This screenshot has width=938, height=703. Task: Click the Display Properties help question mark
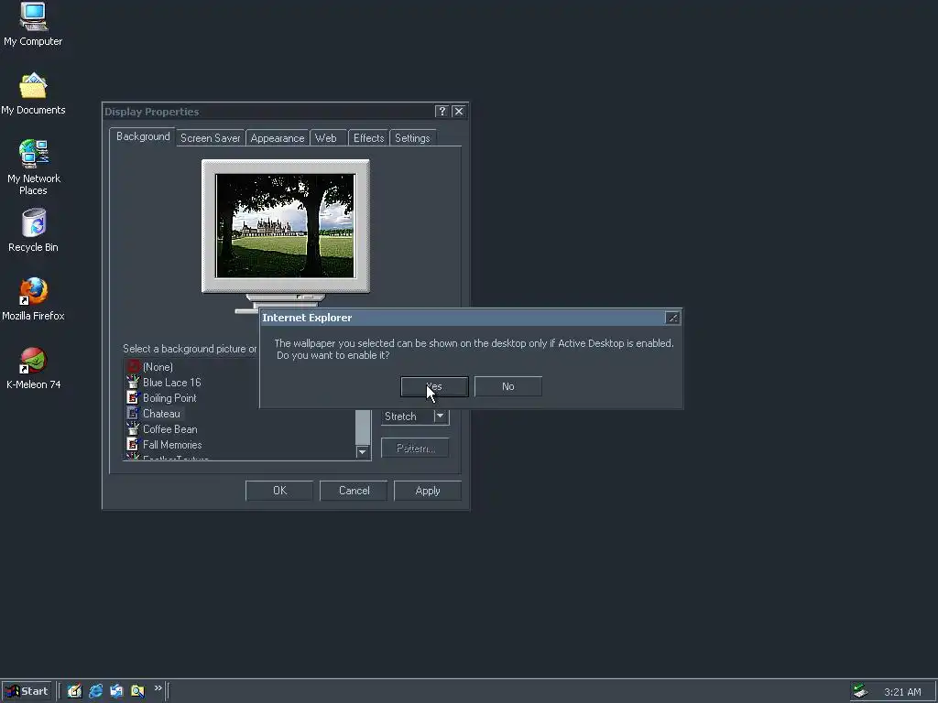(x=442, y=111)
